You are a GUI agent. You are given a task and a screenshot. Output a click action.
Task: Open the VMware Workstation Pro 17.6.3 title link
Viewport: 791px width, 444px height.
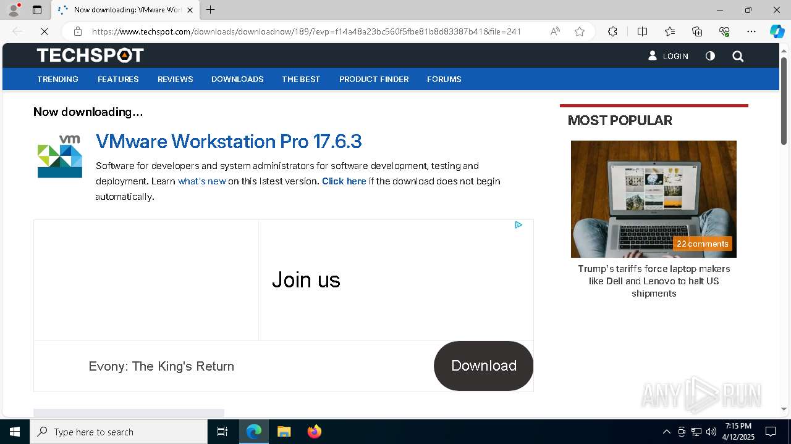(x=229, y=141)
